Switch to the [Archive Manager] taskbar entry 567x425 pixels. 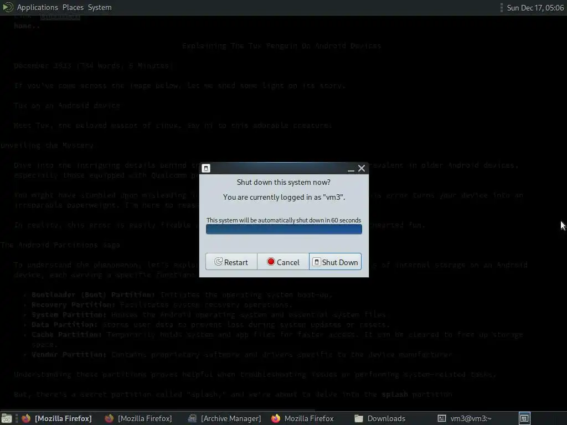[225, 418]
